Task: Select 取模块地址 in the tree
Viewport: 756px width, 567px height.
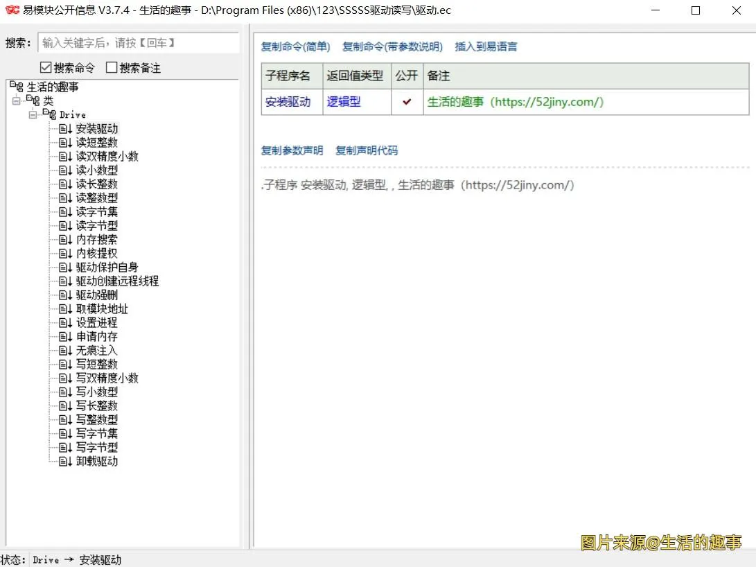Action: [102, 309]
